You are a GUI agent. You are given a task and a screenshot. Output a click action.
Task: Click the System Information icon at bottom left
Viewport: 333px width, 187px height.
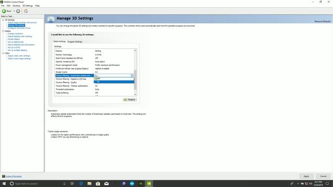coord(4,176)
